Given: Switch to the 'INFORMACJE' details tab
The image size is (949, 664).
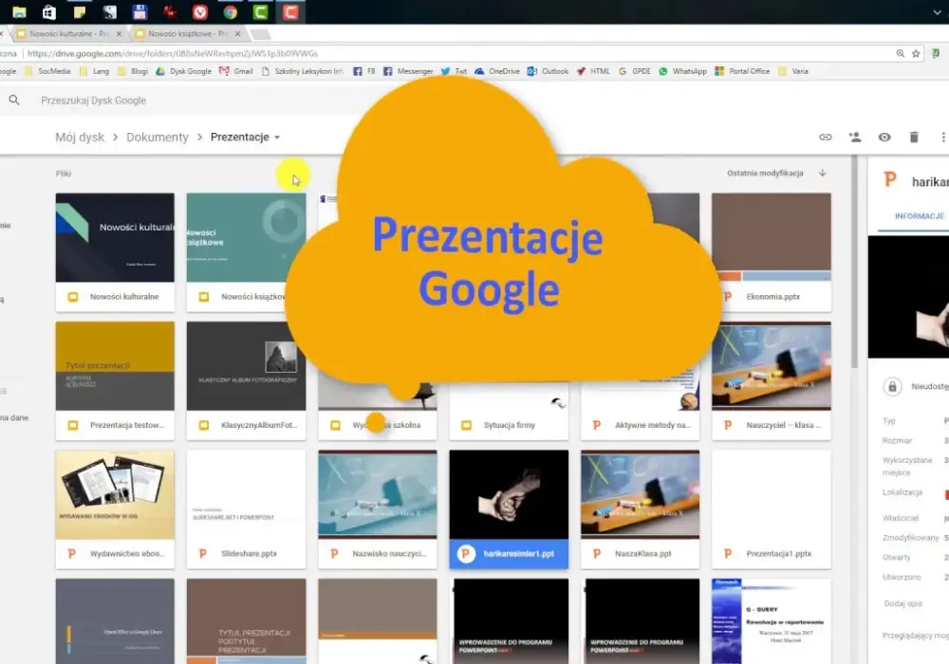Looking at the screenshot, I should [x=919, y=216].
